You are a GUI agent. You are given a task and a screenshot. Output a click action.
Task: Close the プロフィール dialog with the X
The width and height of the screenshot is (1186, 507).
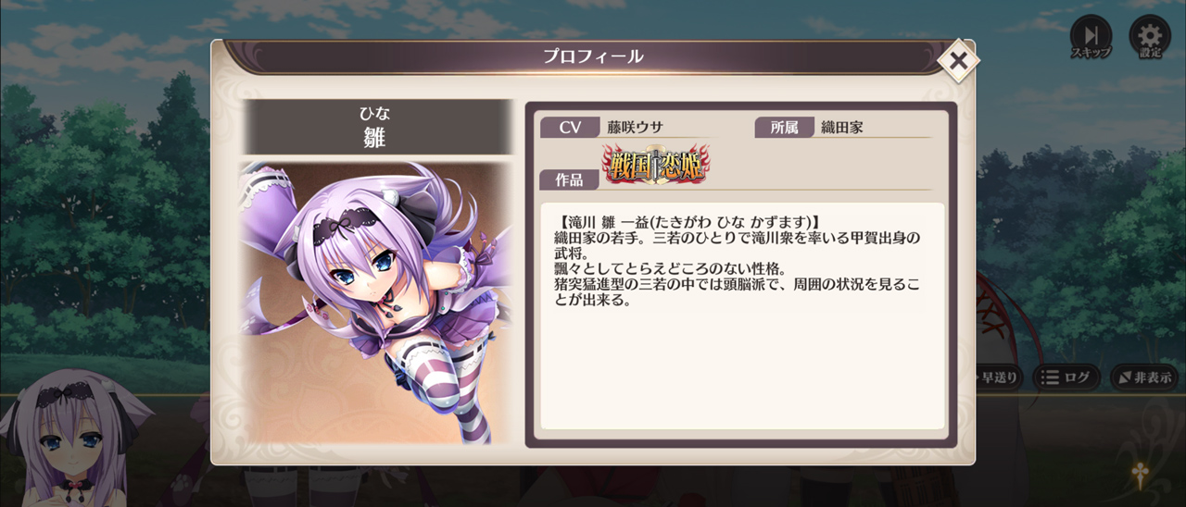coord(959,62)
